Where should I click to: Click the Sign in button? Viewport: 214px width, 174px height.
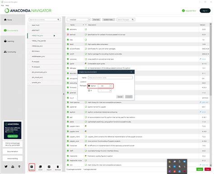pos(205,11)
